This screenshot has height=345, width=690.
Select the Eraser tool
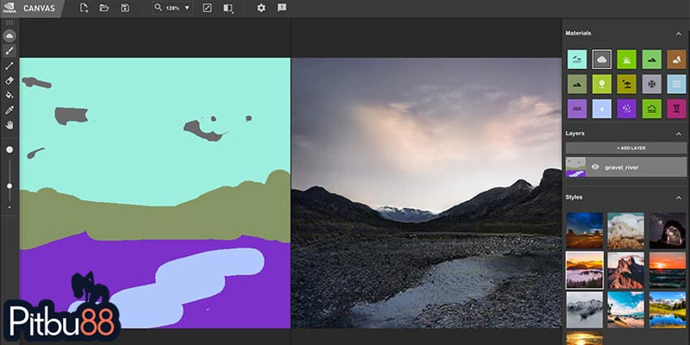pyautogui.click(x=9, y=80)
